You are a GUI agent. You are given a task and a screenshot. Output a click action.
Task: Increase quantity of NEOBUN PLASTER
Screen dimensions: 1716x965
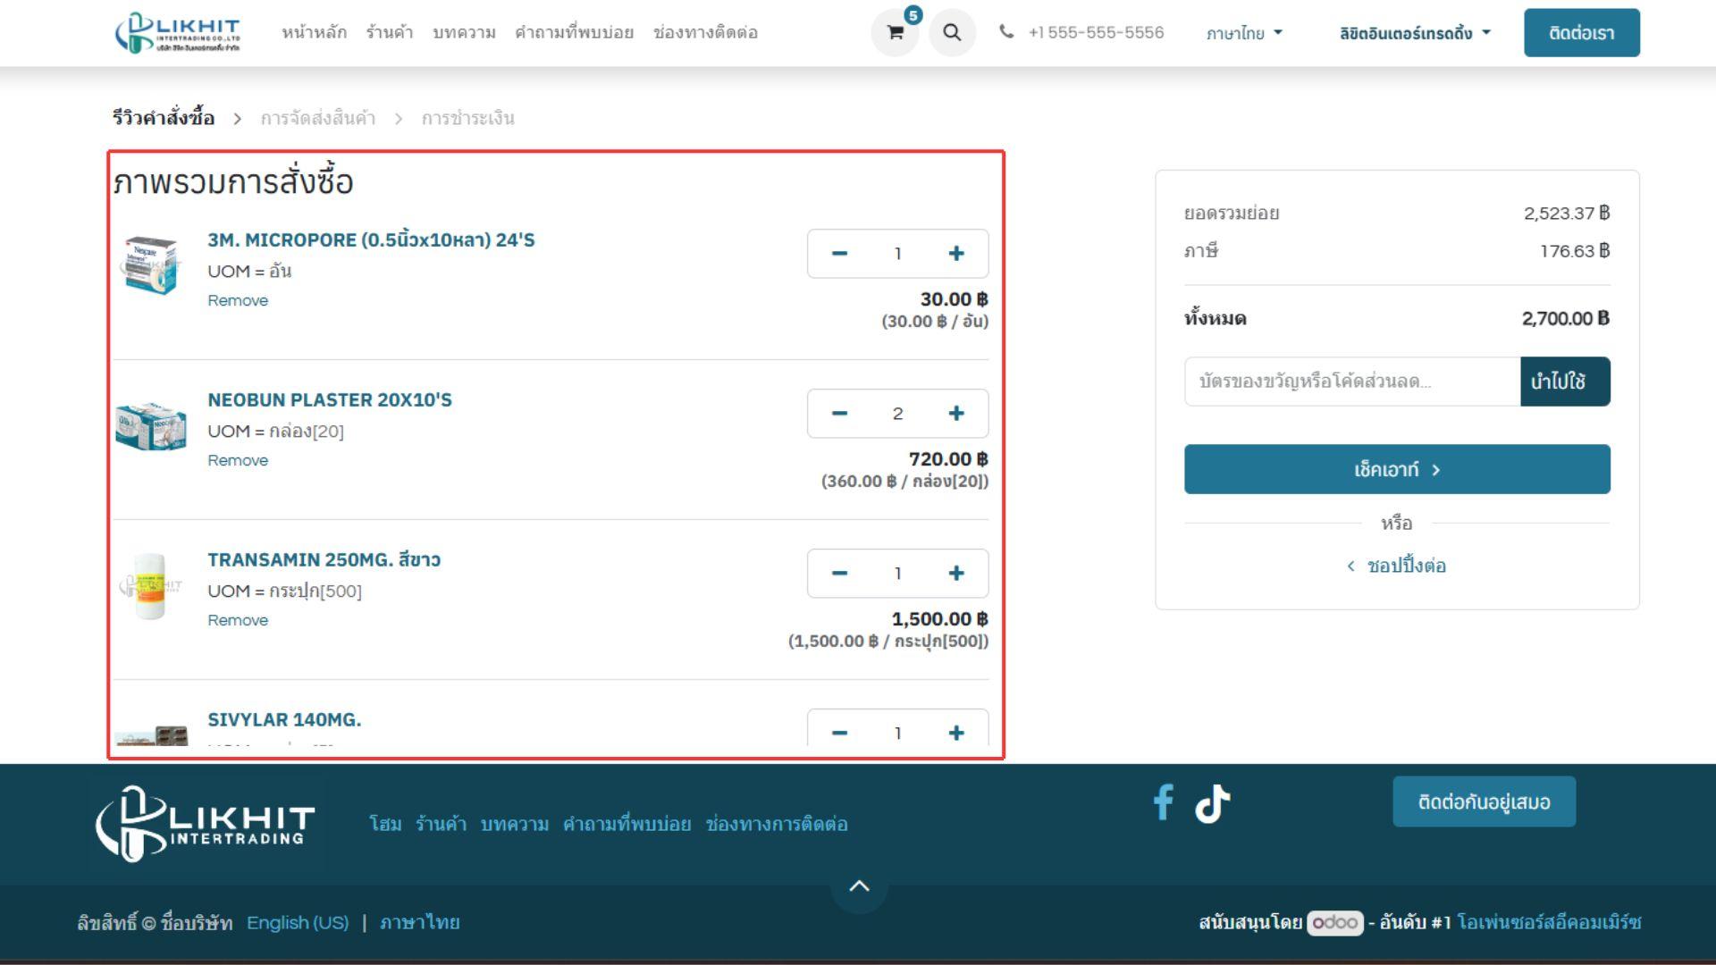(956, 414)
